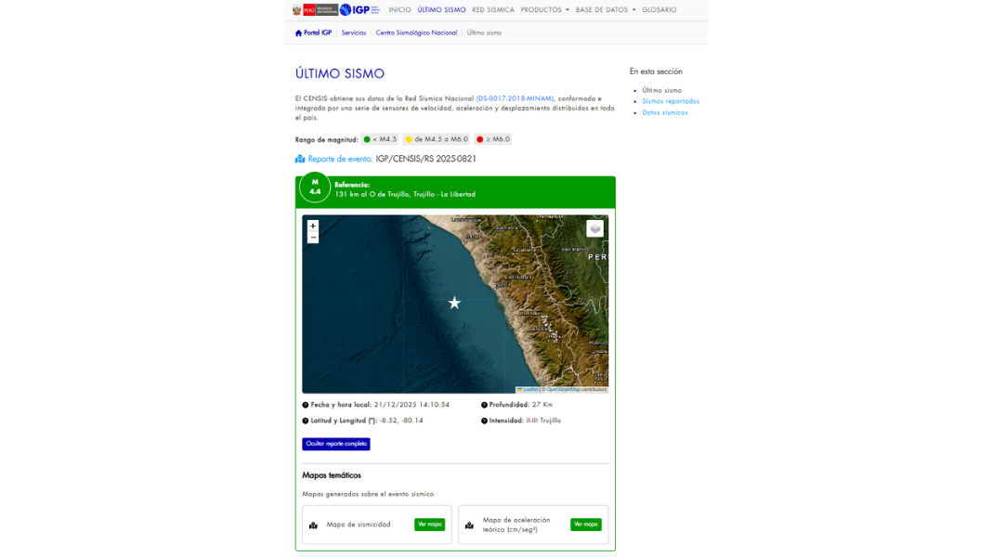Collapse report with Ocultar reporte completo
This screenshot has height=557, width=992.
(x=336, y=444)
